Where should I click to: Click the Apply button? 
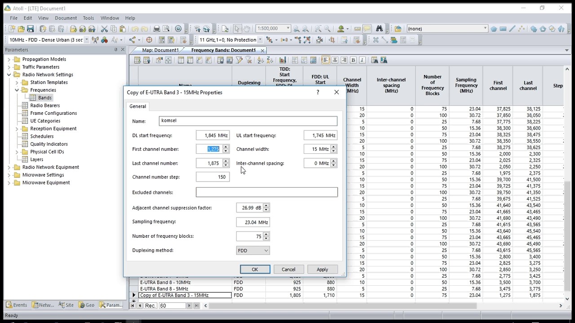(x=322, y=270)
